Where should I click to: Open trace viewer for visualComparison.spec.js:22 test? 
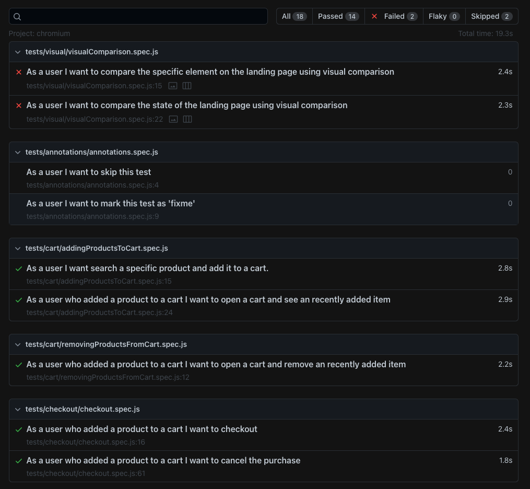tap(187, 119)
